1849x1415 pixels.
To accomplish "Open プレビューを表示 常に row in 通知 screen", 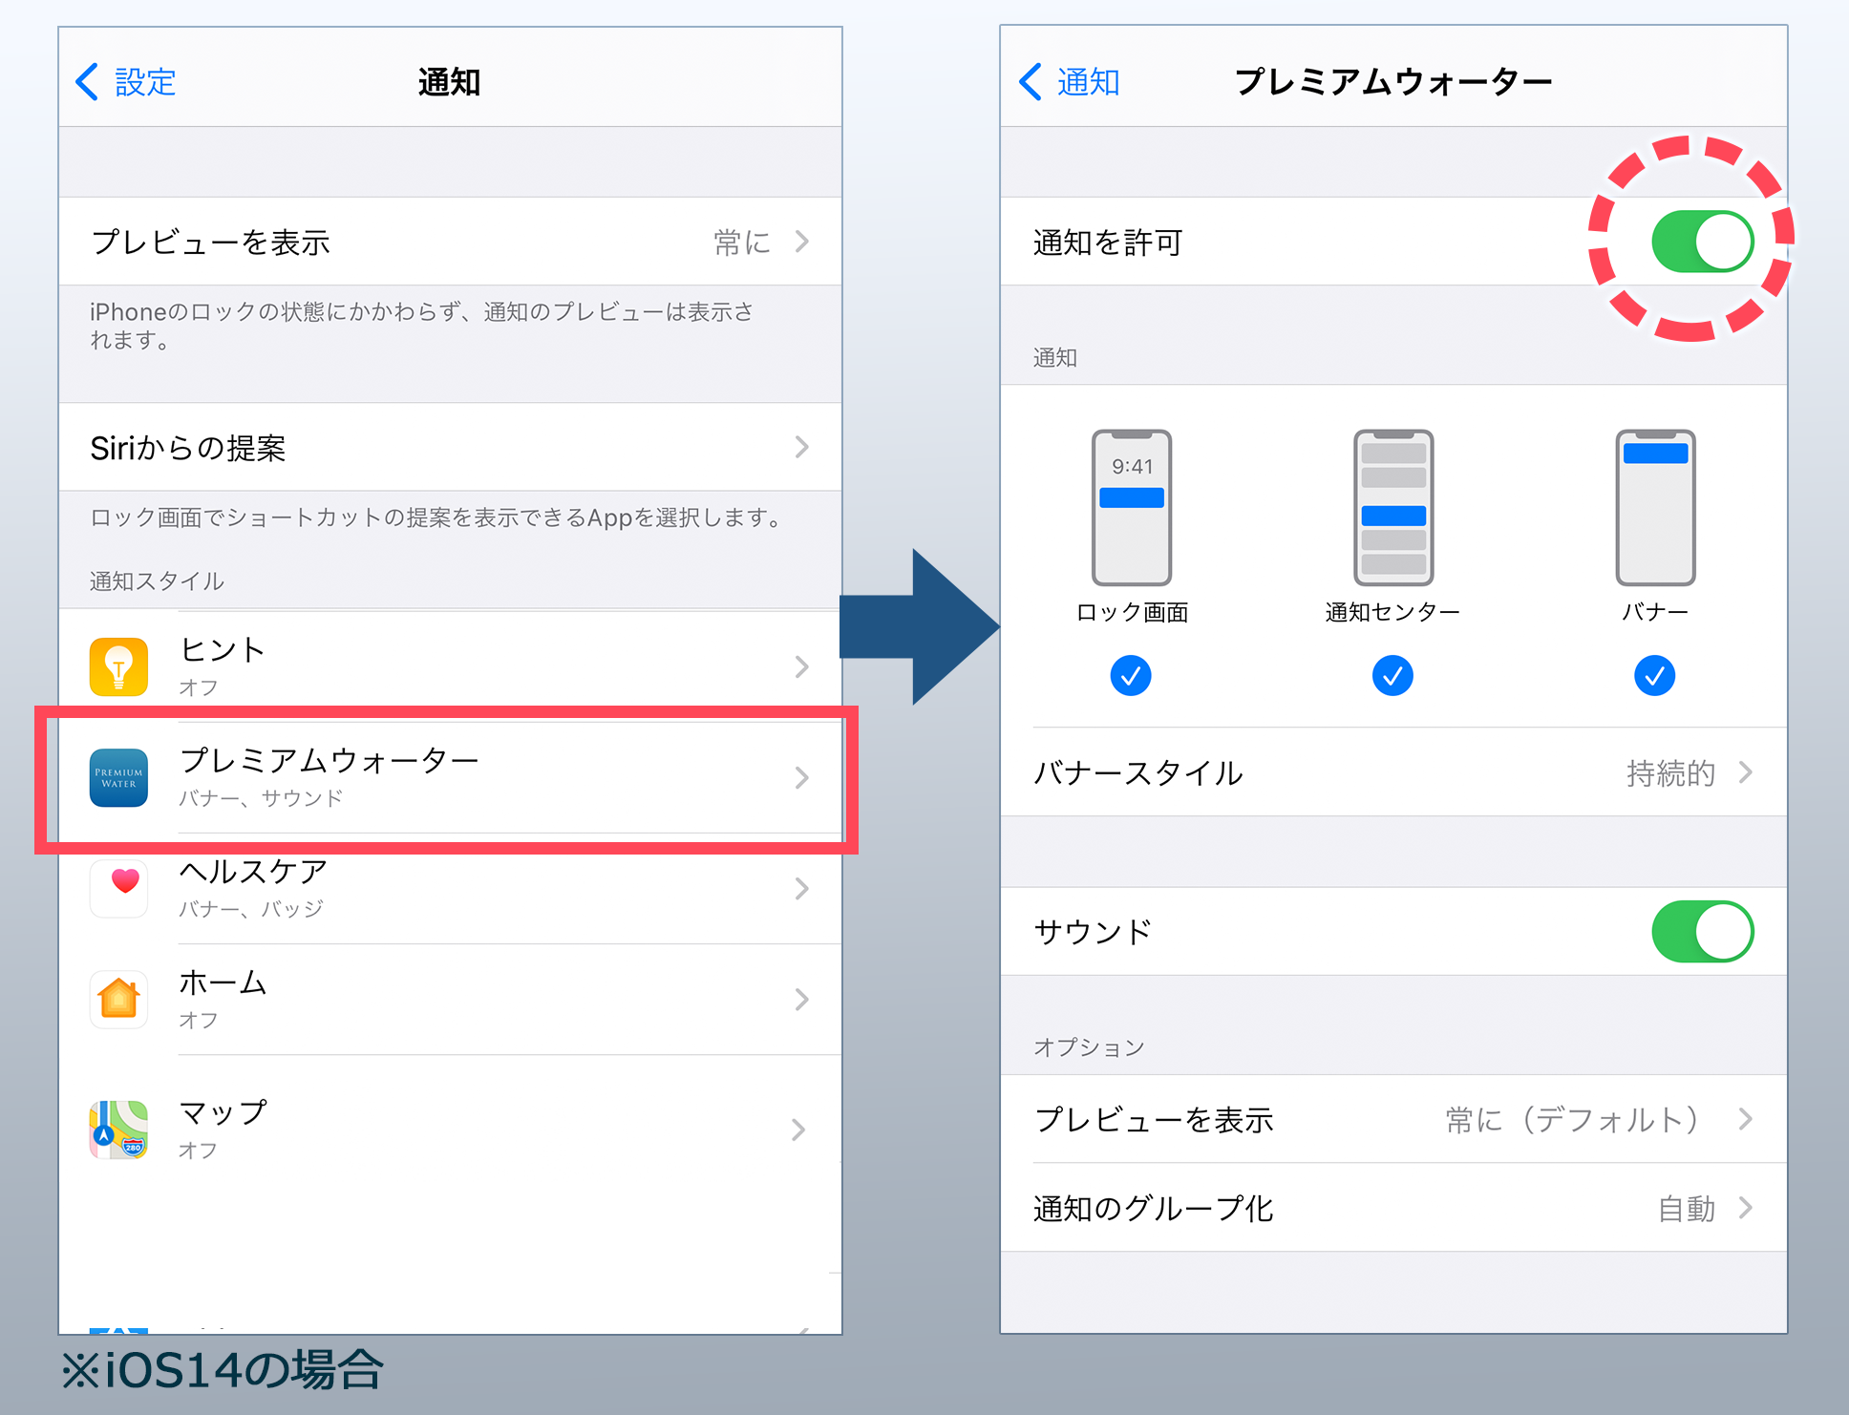I will click(449, 242).
